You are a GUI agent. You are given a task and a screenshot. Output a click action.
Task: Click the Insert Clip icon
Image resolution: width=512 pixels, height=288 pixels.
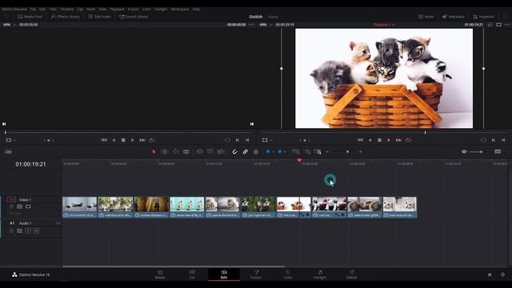coord(199,151)
